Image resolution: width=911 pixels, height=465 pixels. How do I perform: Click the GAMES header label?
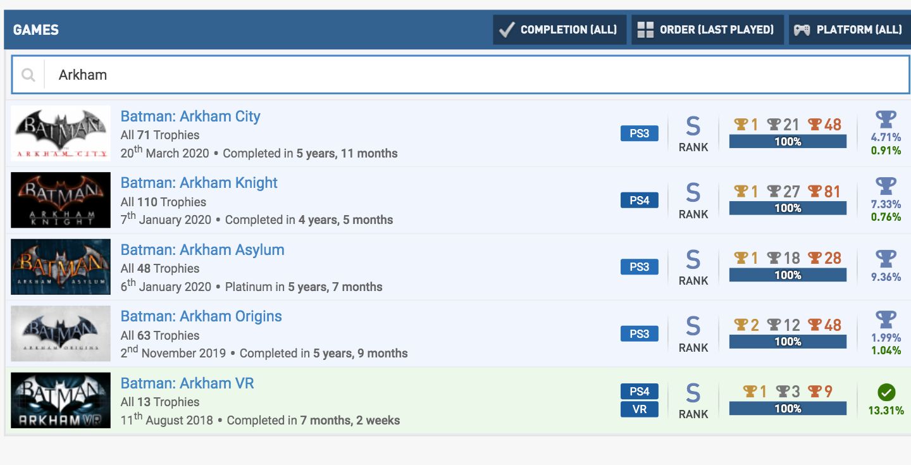[36, 29]
